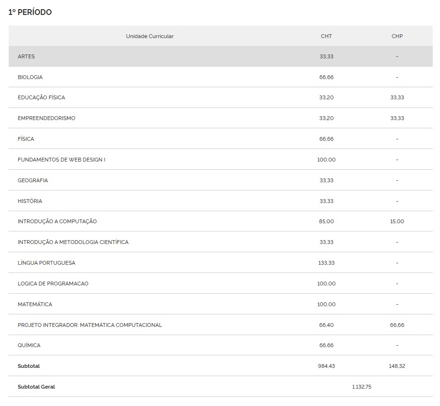Select LOGICA DE PROGRAMACAO course

(x=53, y=284)
